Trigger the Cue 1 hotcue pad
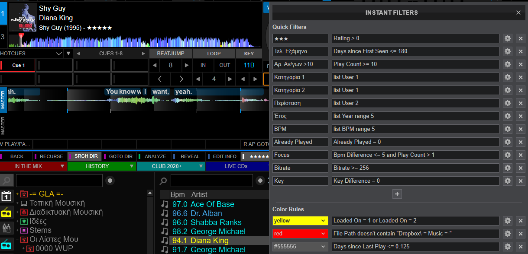The height and width of the screenshot is (254, 528). tap(18, 66)
